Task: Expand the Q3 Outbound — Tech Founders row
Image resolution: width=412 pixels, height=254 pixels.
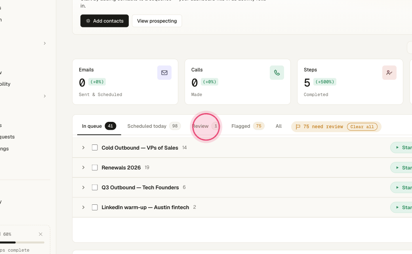Action: [83, 187]
